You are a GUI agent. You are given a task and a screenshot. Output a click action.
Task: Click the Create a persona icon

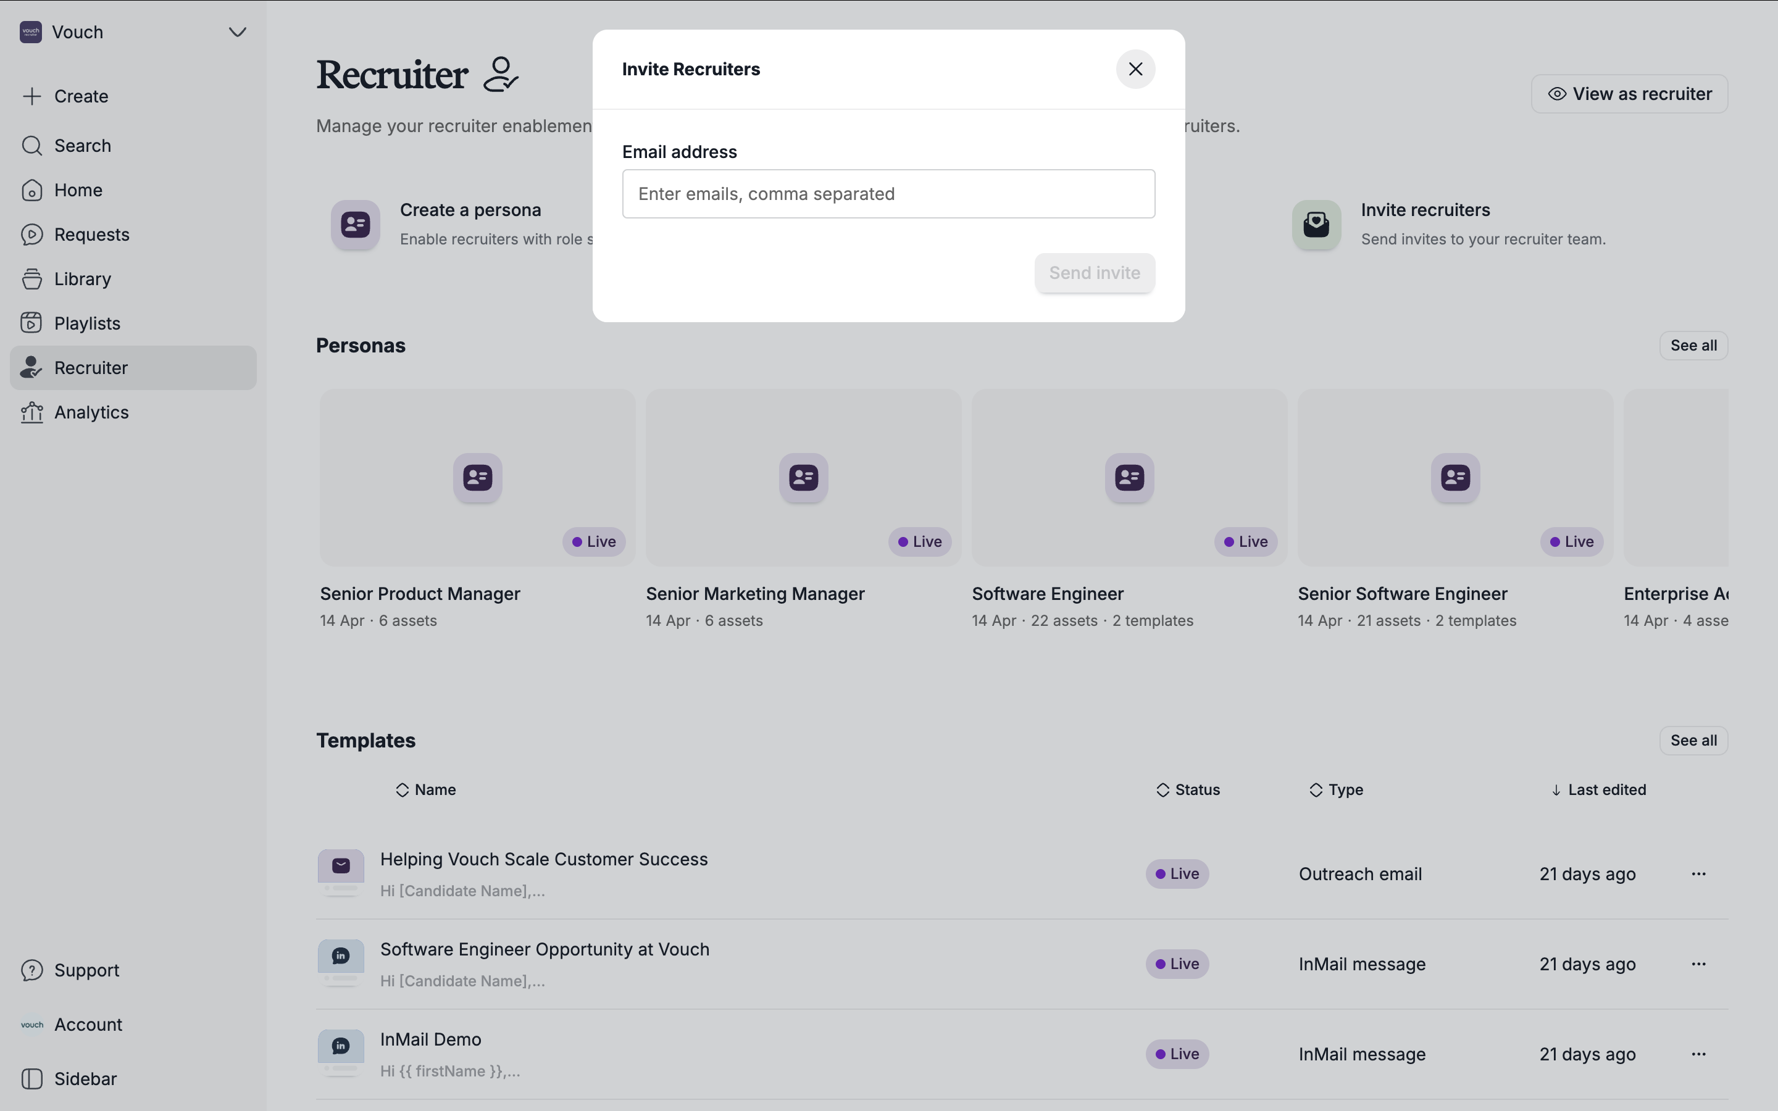pos(355,225)
